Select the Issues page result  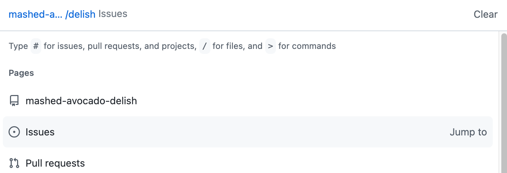(x=40, y=132)
